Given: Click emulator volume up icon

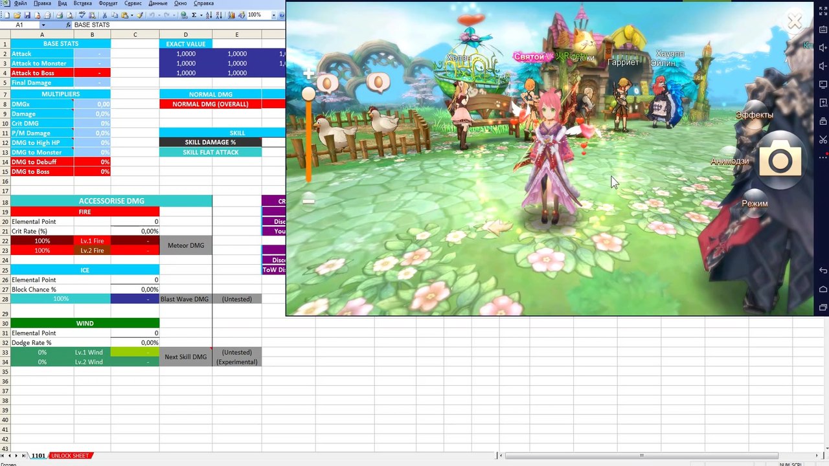Looking at the screenshot, I should pyautogui.click(x=823, y=47).
